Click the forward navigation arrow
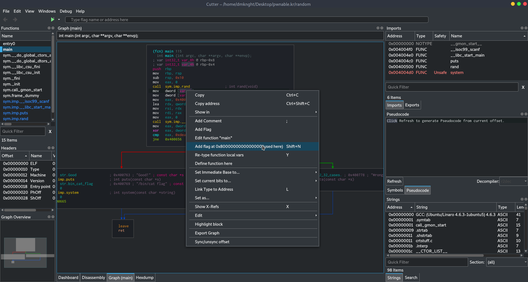 coord(15,20)
